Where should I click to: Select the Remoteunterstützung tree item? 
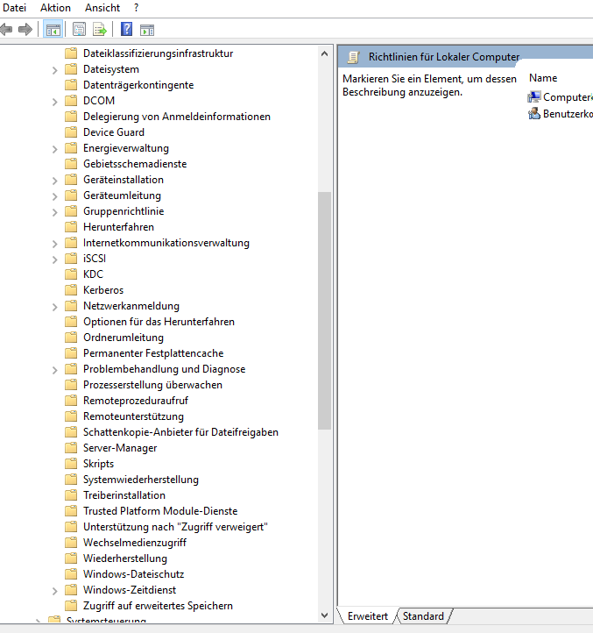[133, 416]
